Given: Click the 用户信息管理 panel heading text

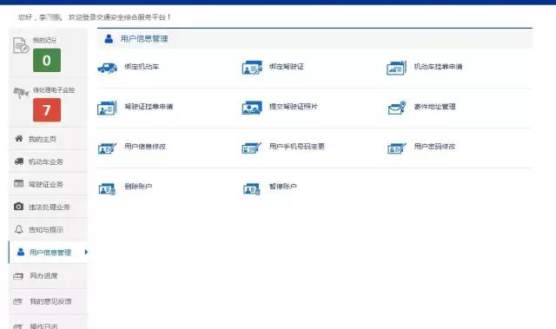Looking at the screenshot, I should (x=144, y=38).
